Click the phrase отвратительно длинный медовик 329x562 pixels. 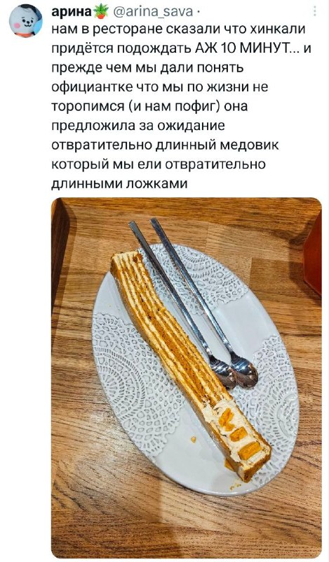(x=165, y=145)
